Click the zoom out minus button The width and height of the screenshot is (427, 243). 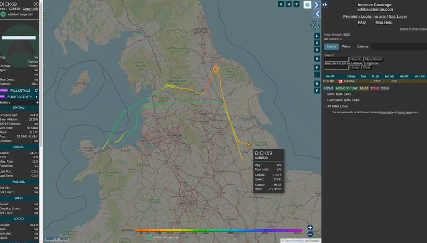pos(310,234)
